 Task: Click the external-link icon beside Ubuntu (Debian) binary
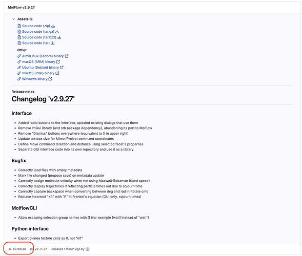click(62, 68)
